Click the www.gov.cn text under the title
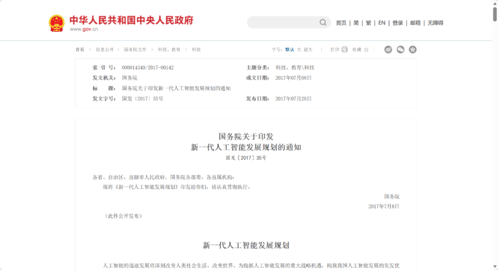This screenshot has width=498, height=270. coord(84,29)
